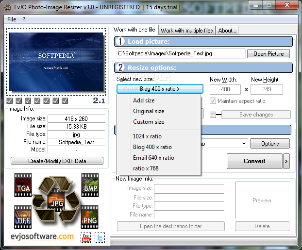The width and height of the screenshot is (302, 250).
Task: Open evjosoftware.com website link
Action: tap(42, 236)
